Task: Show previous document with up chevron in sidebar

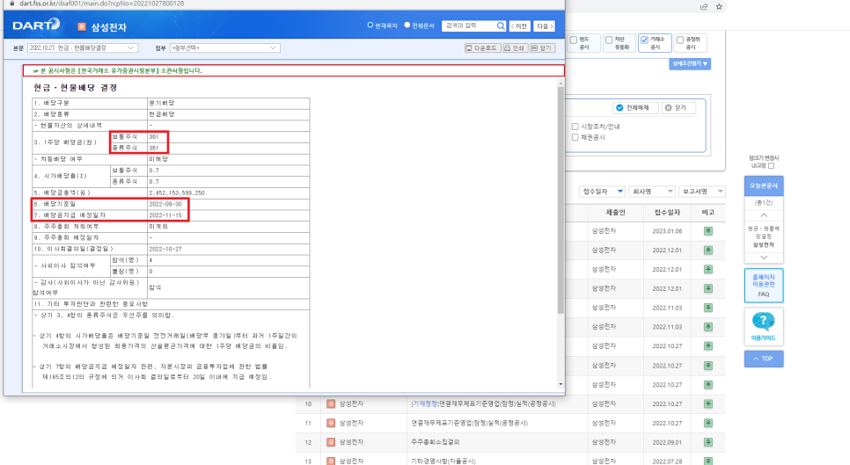Action: coord(764,215)
